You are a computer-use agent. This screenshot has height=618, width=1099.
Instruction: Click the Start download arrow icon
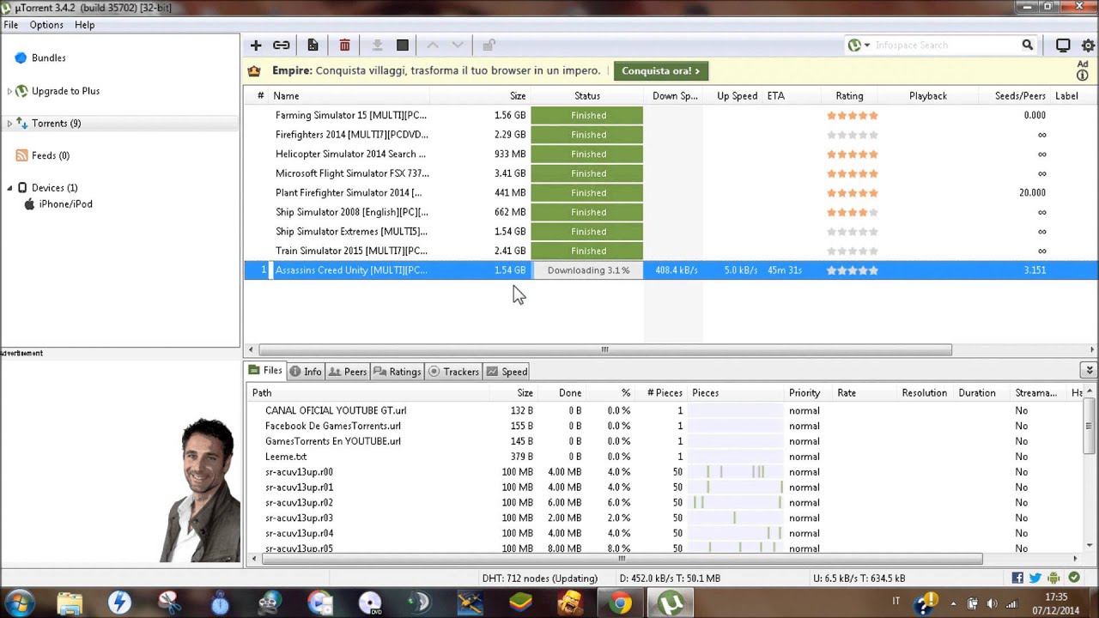click(377, 45)
